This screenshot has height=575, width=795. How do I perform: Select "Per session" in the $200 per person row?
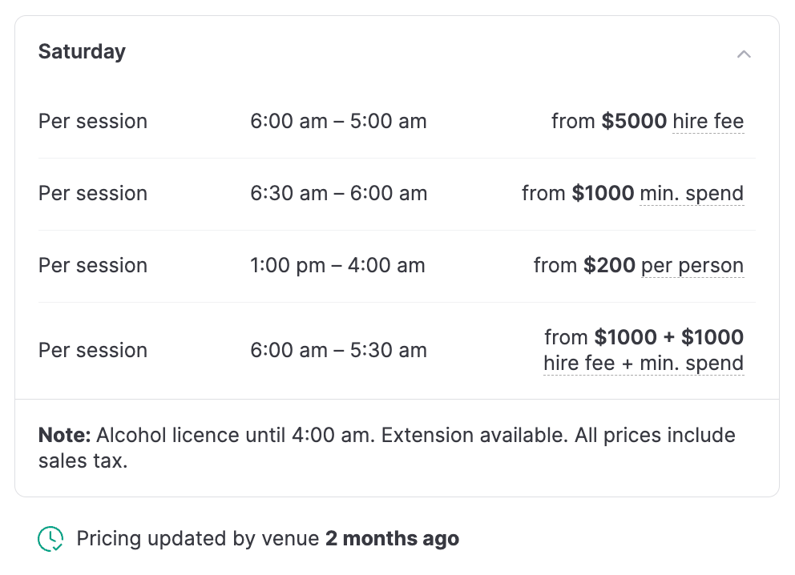click(93, 266)
